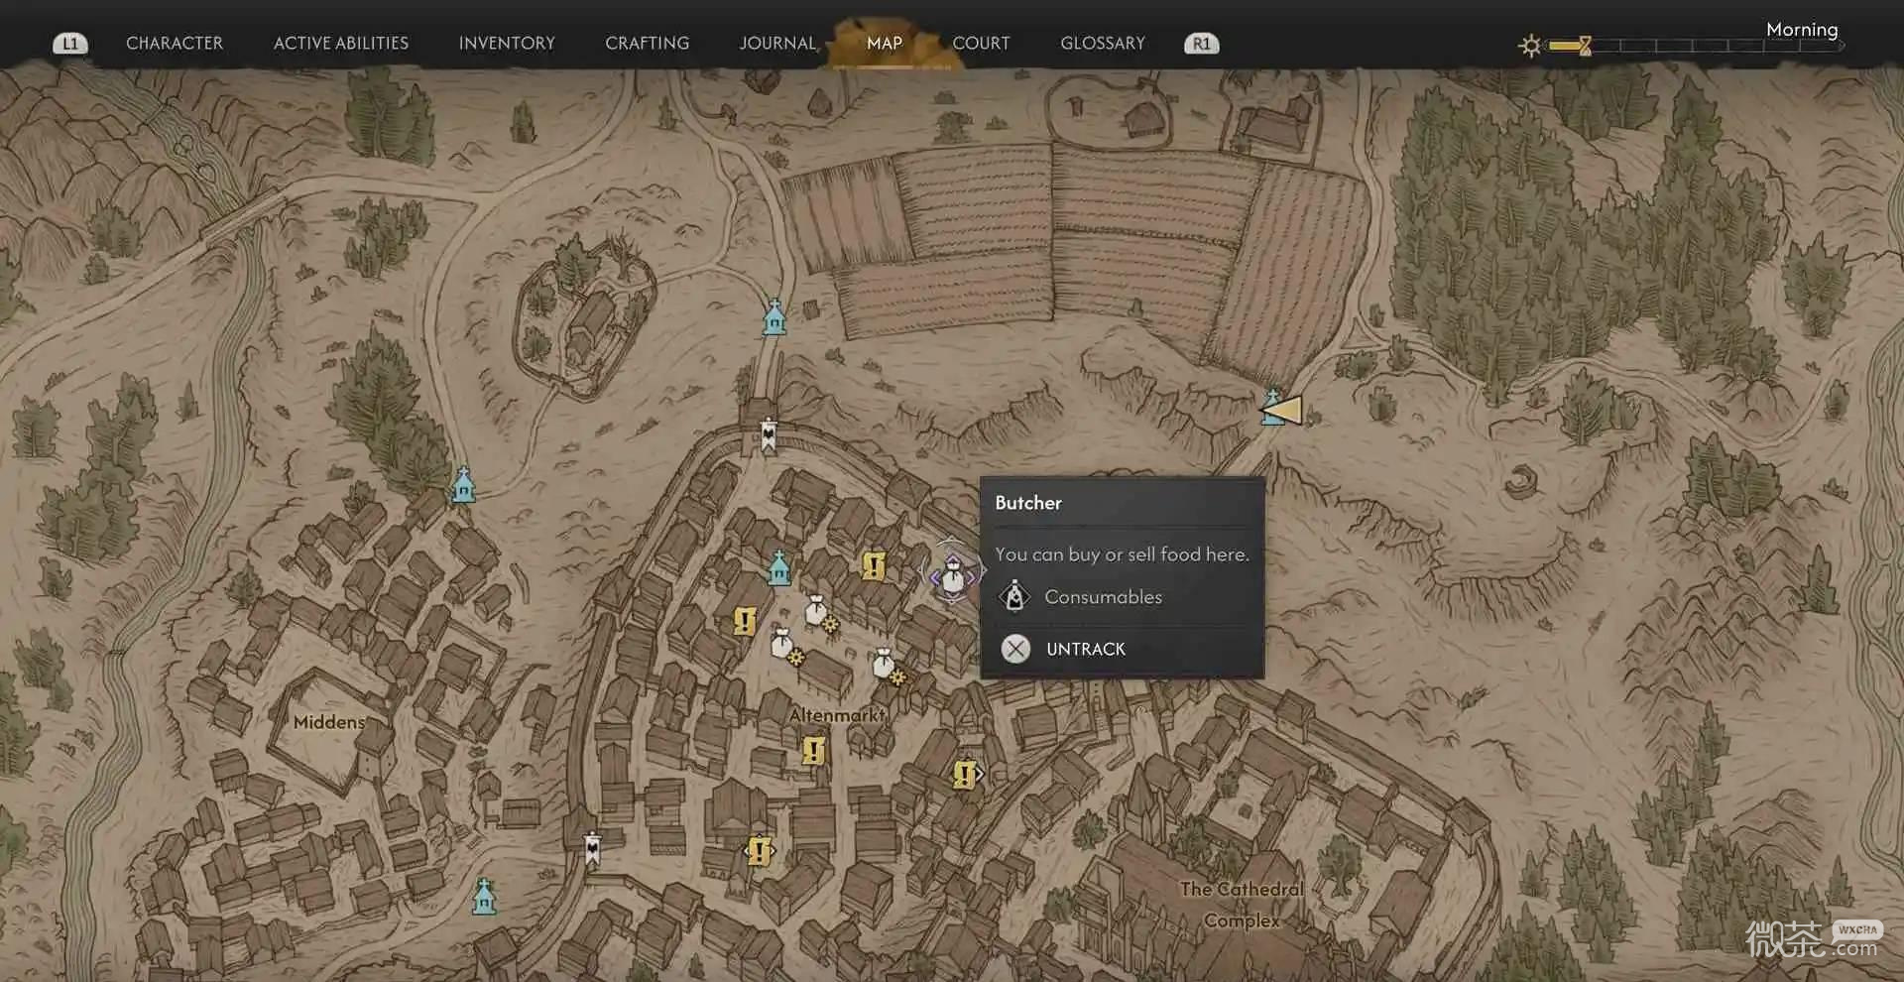Go to the Crafting tab
Screen dimensions: 1904x982
(648, 44)
